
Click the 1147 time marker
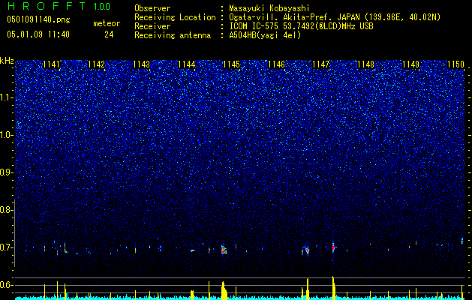(321, 64)
